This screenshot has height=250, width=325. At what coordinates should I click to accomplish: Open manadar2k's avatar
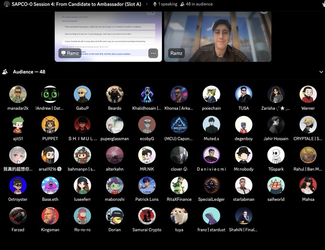tap(18, 94)
